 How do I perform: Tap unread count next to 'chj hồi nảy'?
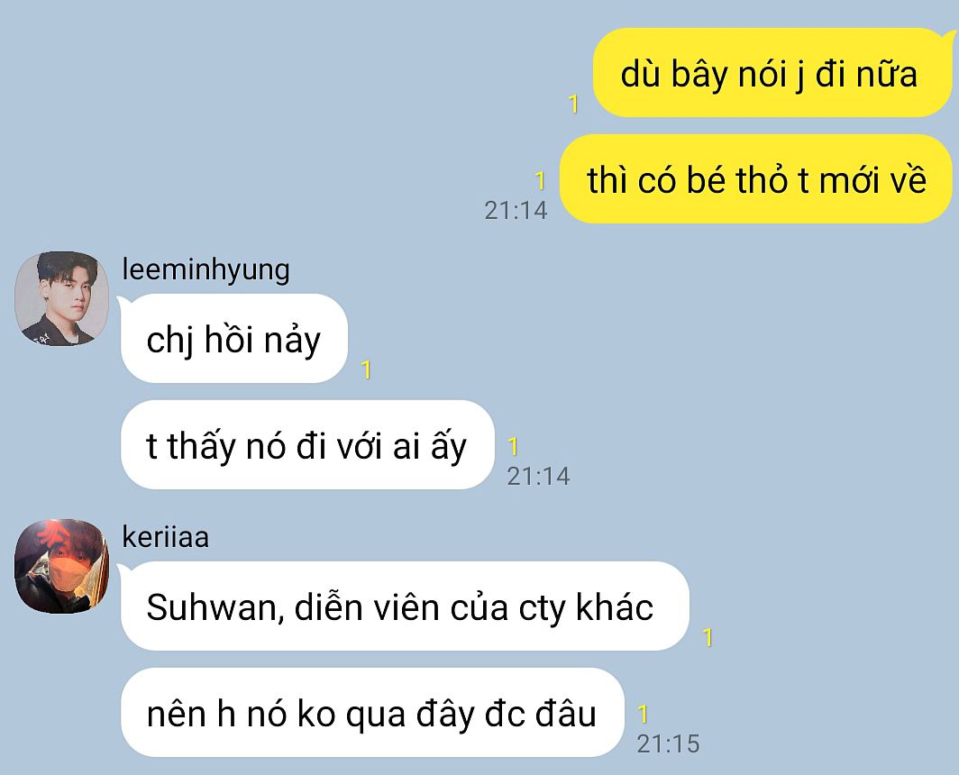click(366, 369)
